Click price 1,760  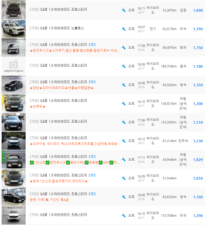198,197
